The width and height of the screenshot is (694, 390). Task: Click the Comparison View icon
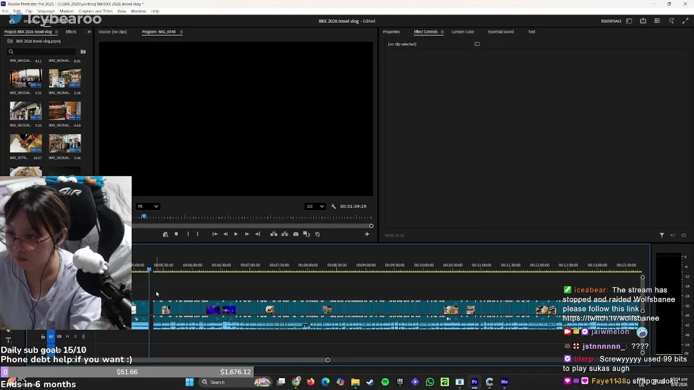click(306, 234)
